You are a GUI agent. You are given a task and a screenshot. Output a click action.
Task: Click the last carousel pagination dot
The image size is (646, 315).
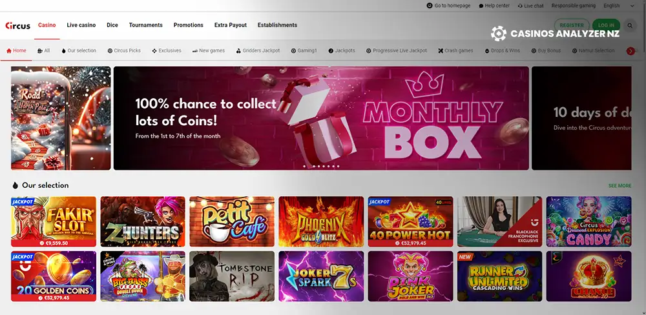point(339,167)
